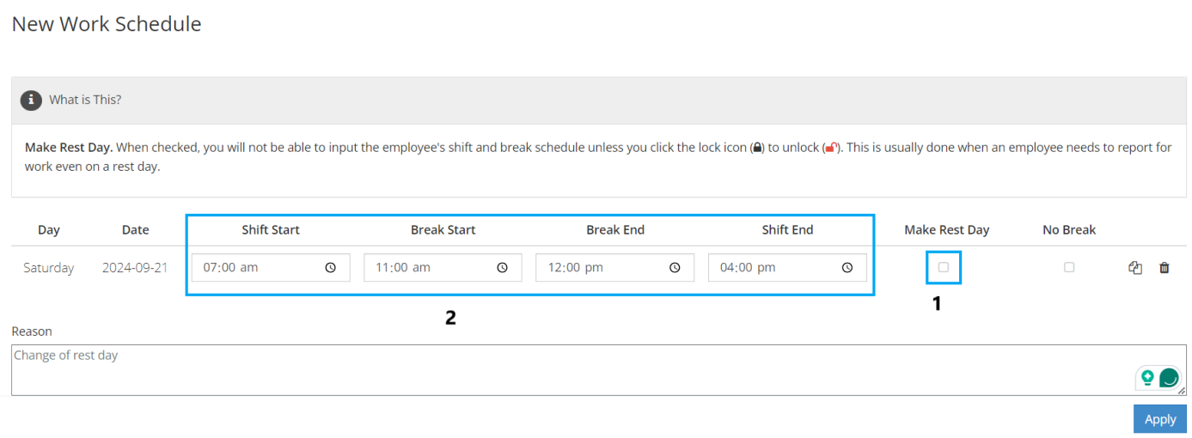
Task: Click inside the Reason text area
Action: (599, 370)
